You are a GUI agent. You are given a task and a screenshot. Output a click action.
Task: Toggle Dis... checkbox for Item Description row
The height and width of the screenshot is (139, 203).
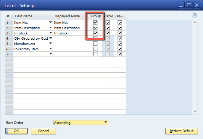(x=120, y=28)
